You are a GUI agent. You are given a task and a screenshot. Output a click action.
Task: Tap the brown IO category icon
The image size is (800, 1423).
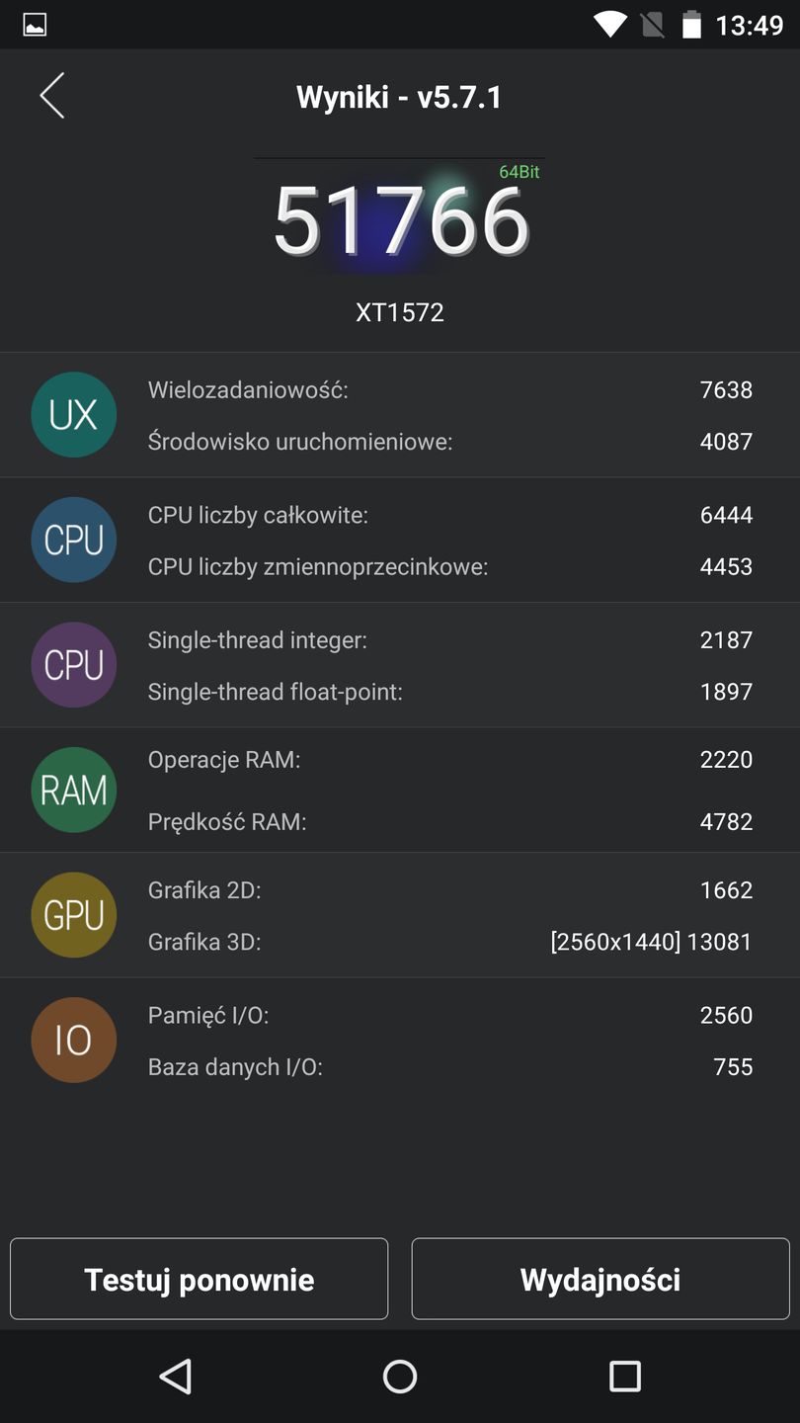[74, 1040]
